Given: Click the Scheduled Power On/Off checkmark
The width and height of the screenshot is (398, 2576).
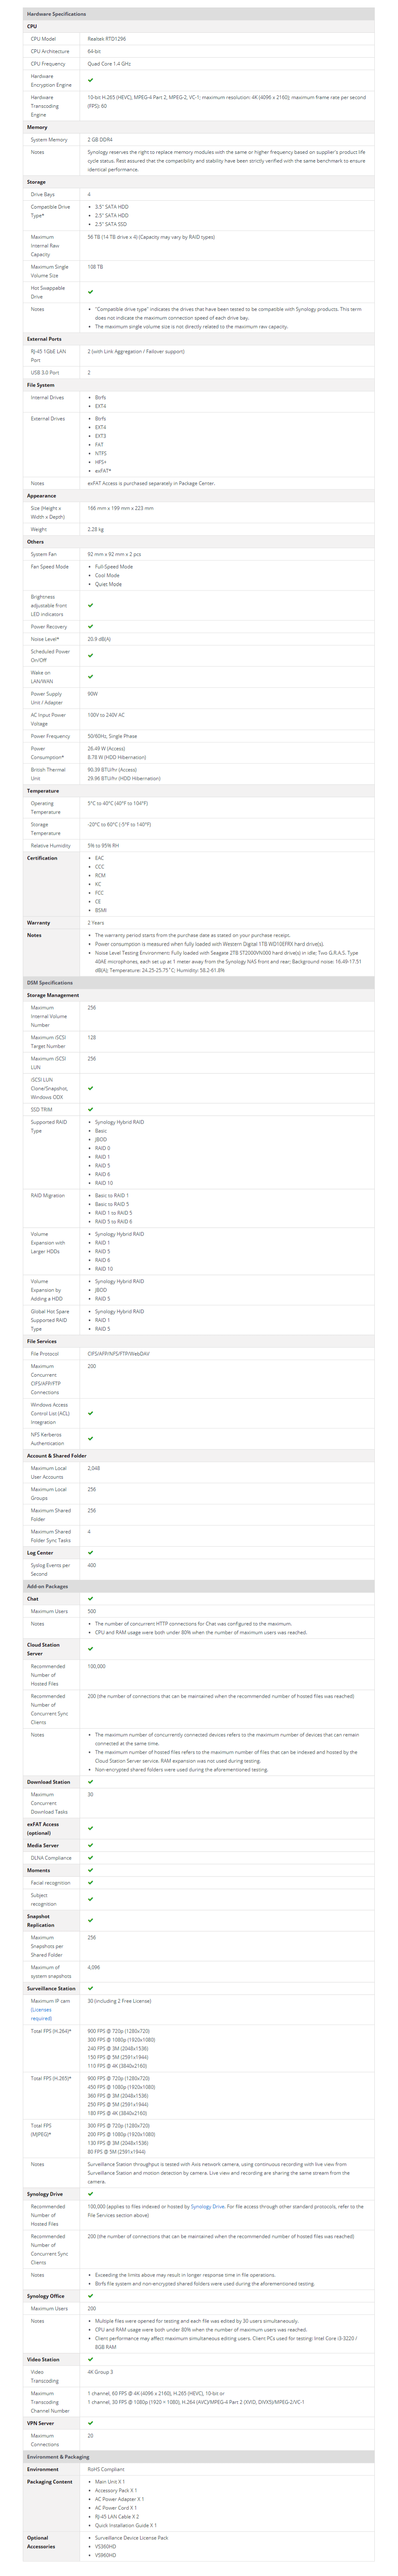Looking at the screenshot, I should coord(90,656).
